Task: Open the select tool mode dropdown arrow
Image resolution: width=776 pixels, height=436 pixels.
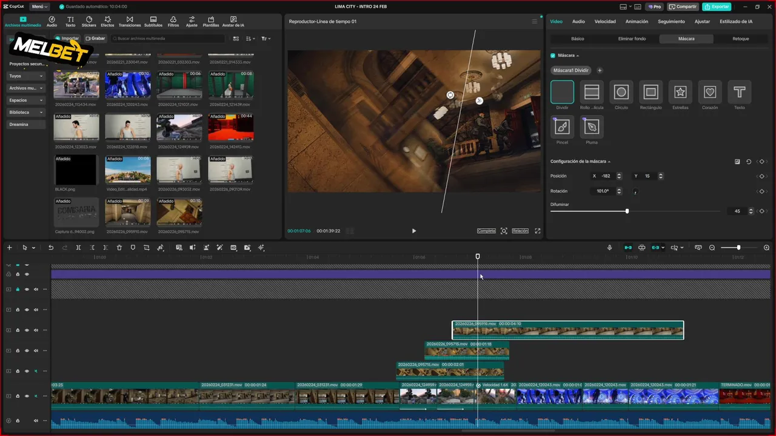Action: (x=33, y=248)
